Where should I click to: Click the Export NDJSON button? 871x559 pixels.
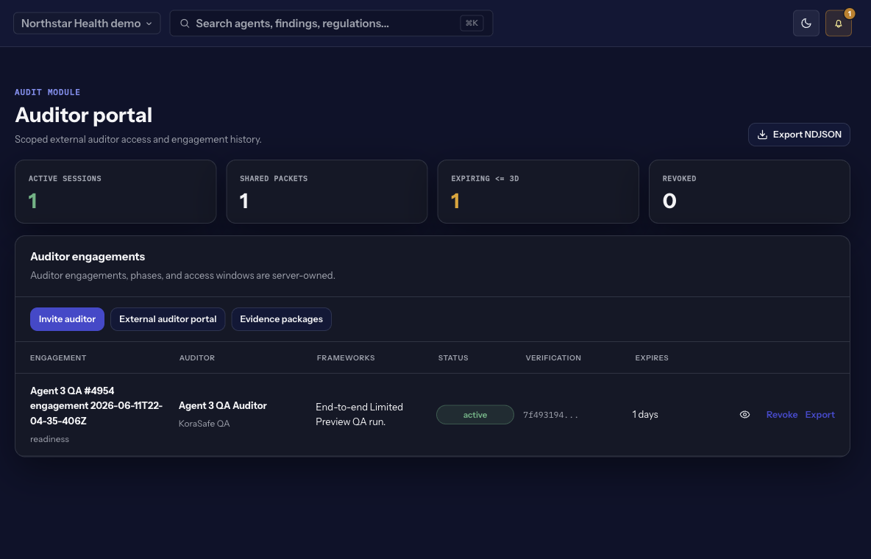(799, 135)
